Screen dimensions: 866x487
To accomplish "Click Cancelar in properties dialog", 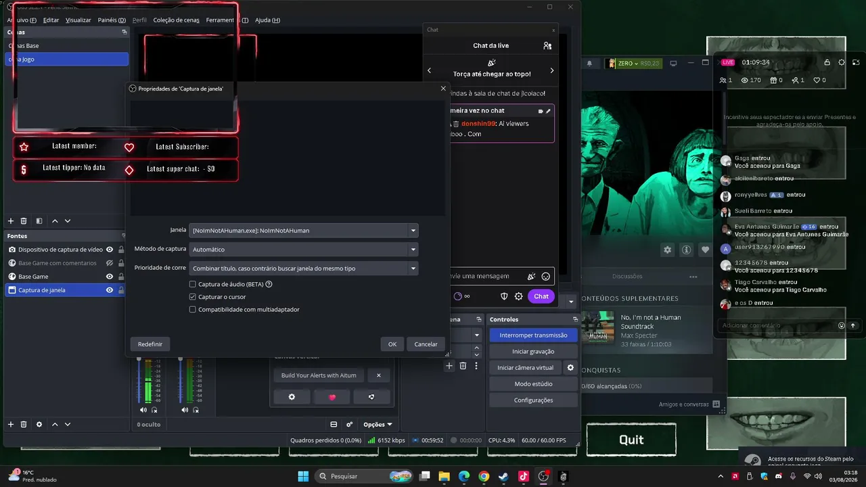I will point(426,344).
